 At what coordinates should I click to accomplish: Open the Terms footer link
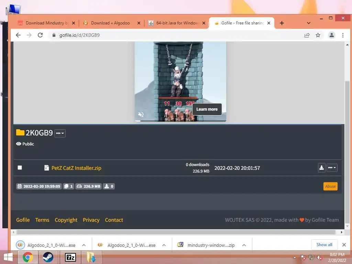click(42, 220)
